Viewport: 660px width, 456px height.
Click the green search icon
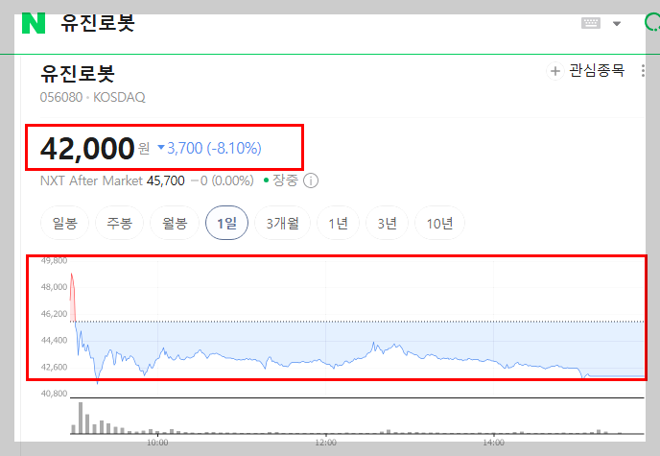[652, 23]
